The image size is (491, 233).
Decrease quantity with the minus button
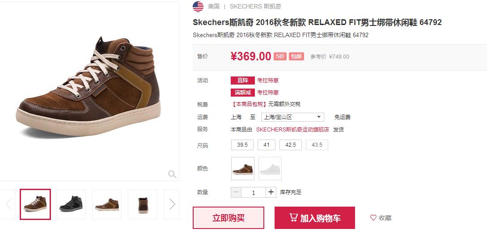237,192
